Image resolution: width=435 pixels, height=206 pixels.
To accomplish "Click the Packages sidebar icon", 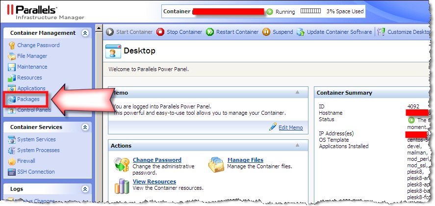I will click(12, 100).
